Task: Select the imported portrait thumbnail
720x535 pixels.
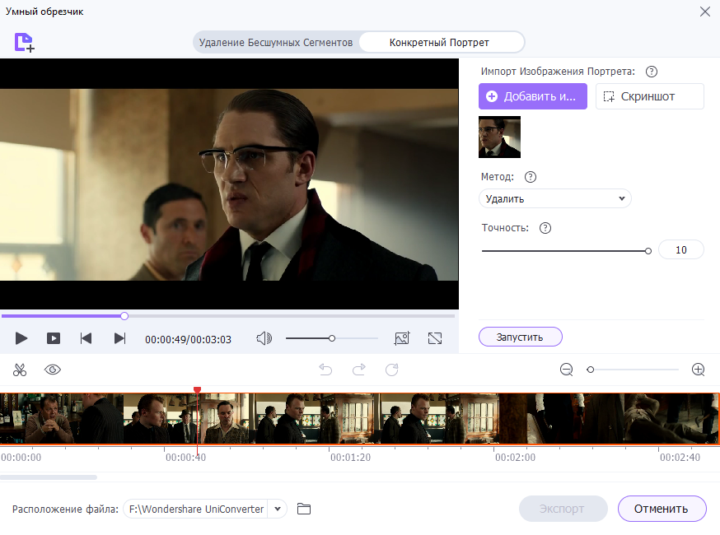Action: (x=499, y=137)
